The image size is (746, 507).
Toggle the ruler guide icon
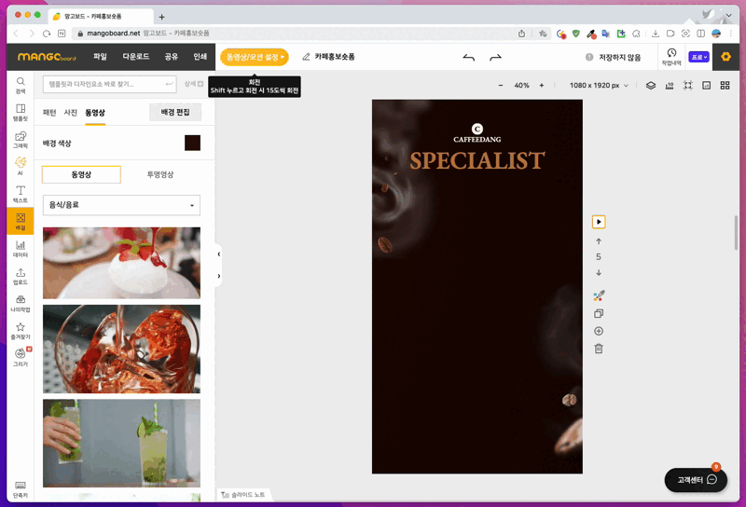(x=670, y=86)
